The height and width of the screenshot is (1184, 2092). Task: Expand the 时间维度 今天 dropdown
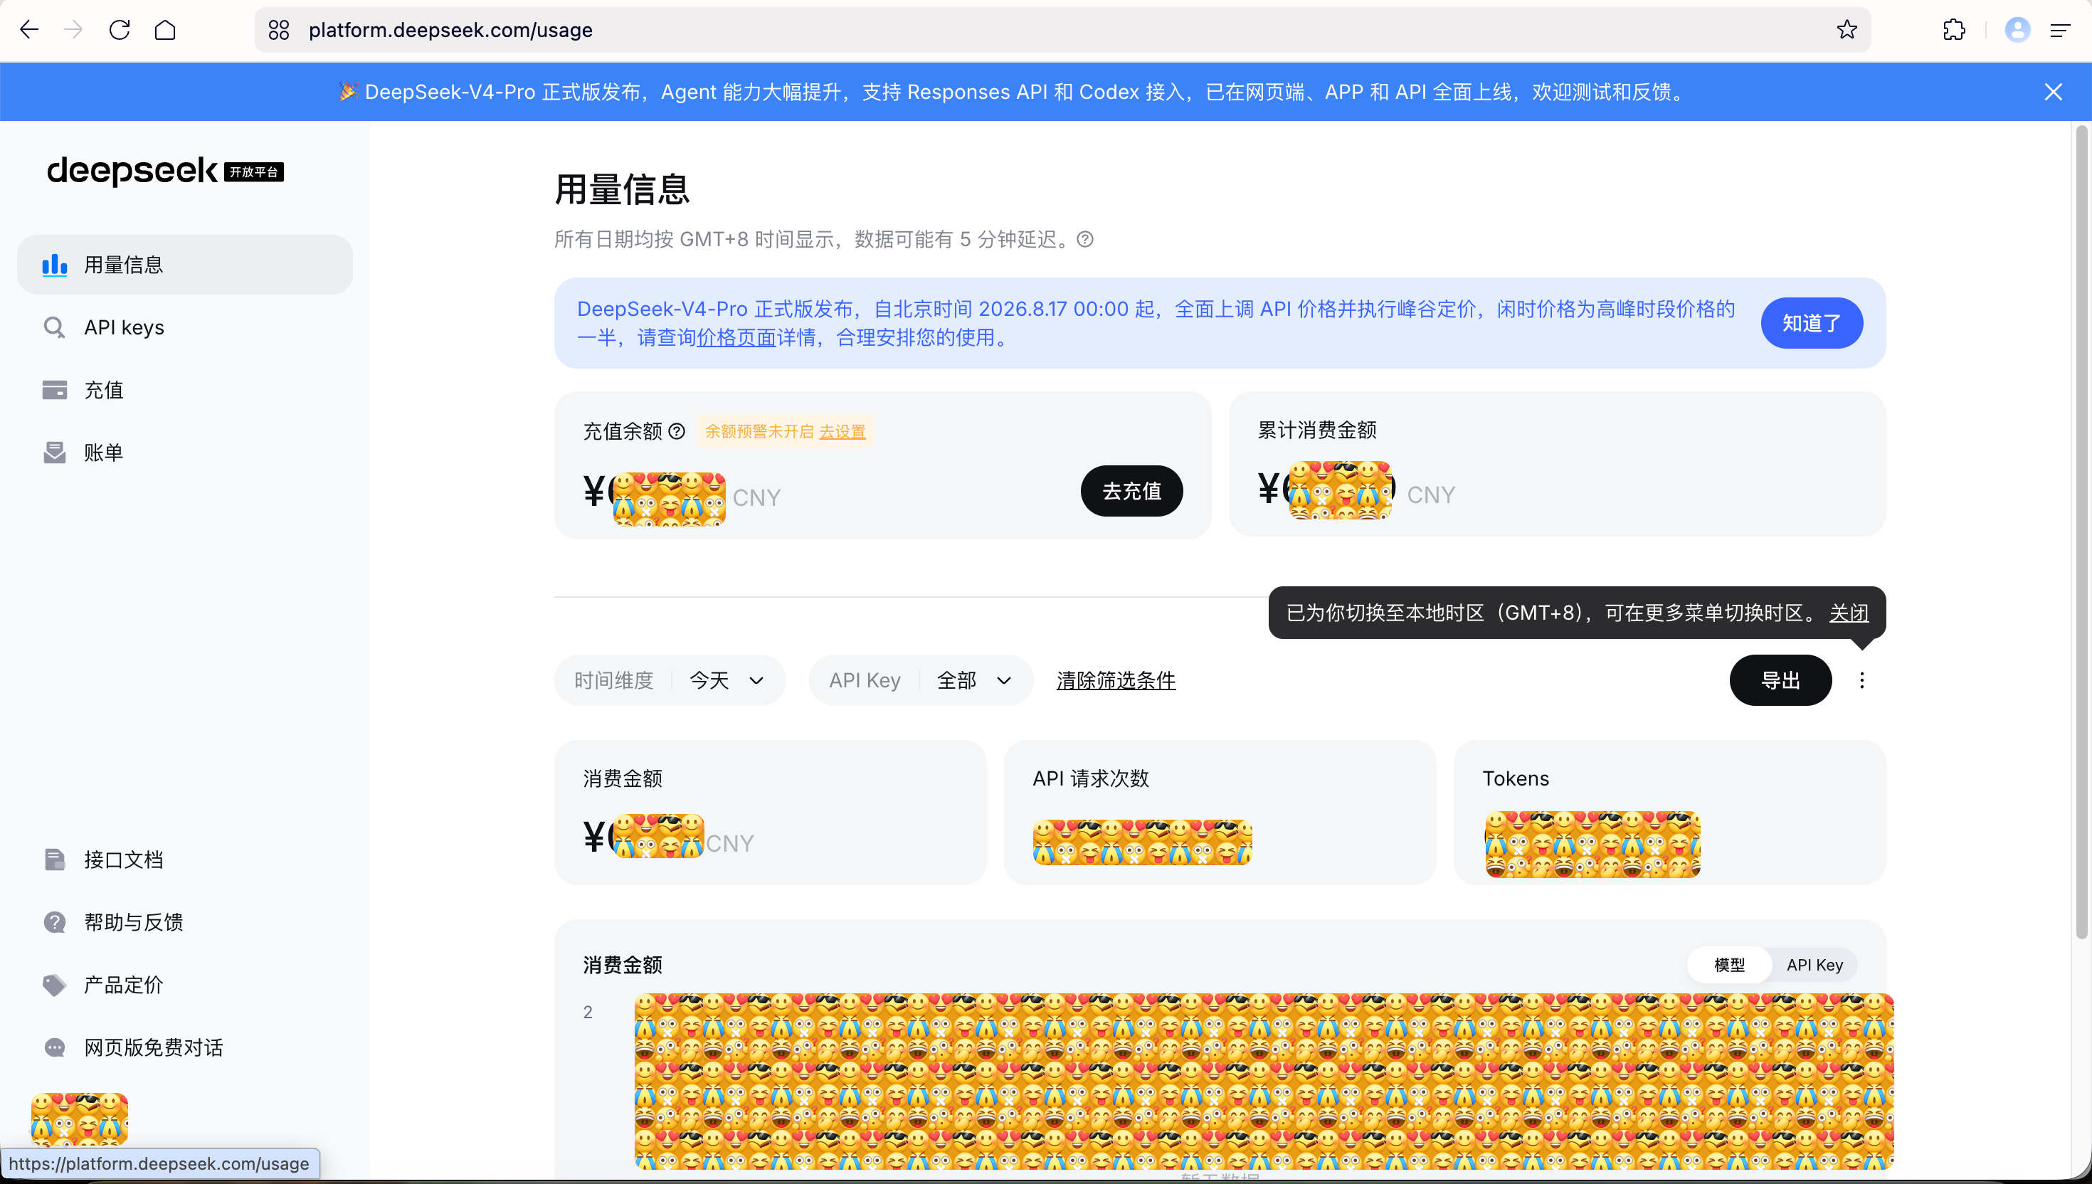(x=670, y=681)
